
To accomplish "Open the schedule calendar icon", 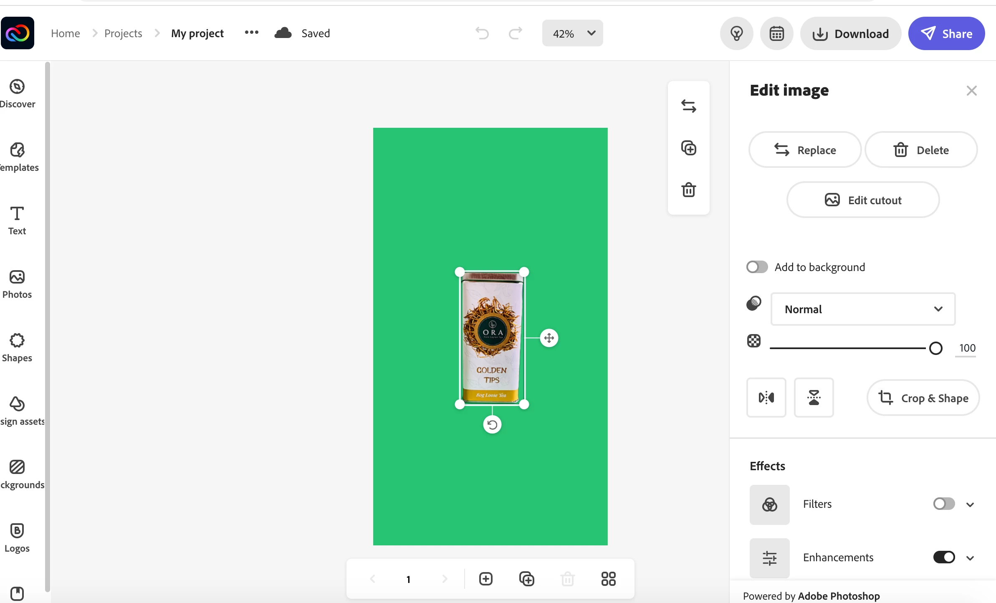I will [776, 33].
